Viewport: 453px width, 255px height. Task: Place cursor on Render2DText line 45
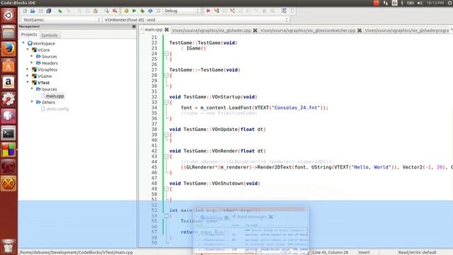pos(316,167)
